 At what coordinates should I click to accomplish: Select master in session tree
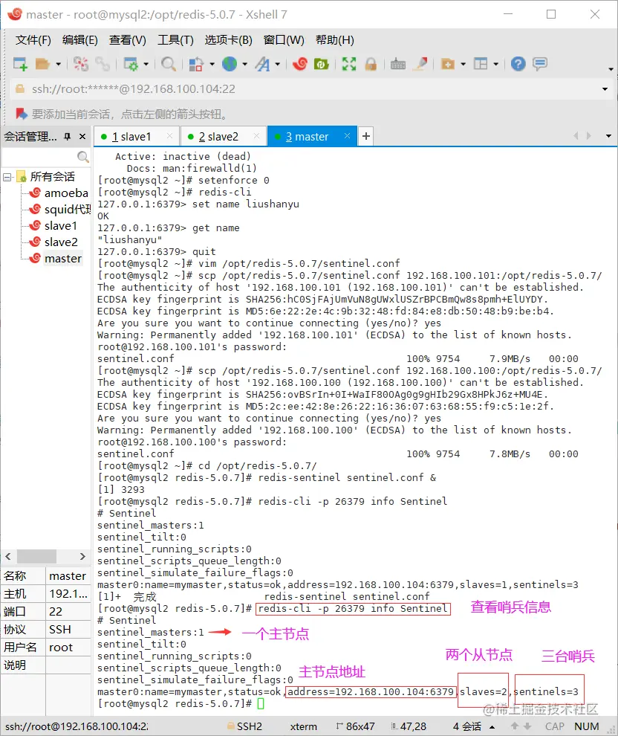[63, 259]
